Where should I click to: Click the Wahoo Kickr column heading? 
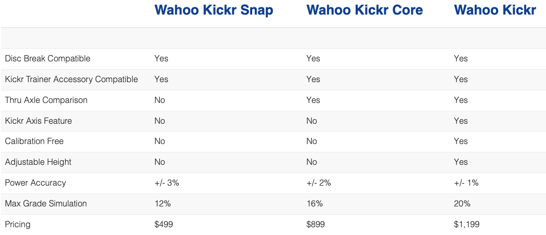click(495, 10)
